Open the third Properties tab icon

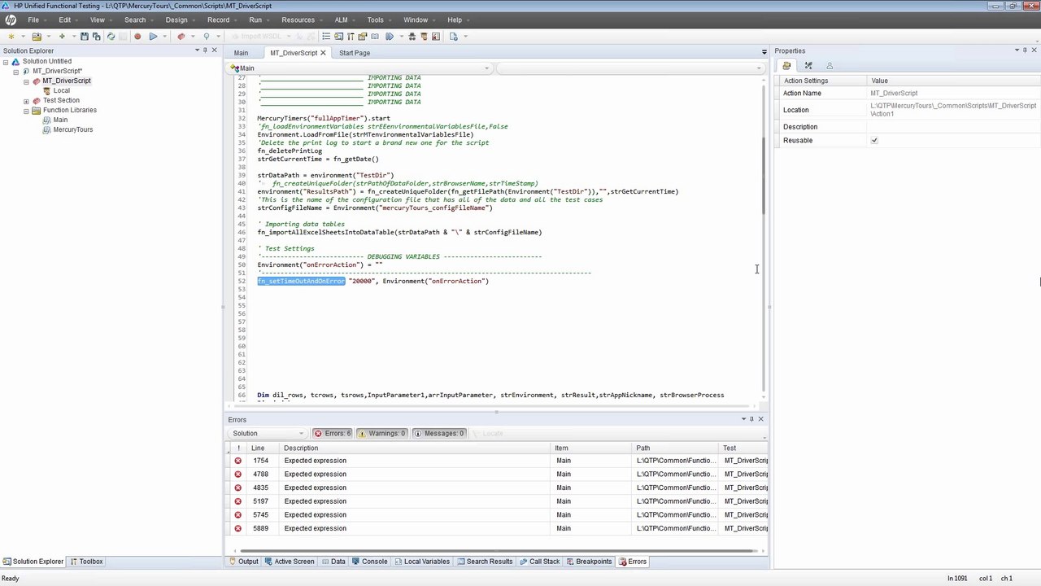pyautogui.click(x=830, y=66)
